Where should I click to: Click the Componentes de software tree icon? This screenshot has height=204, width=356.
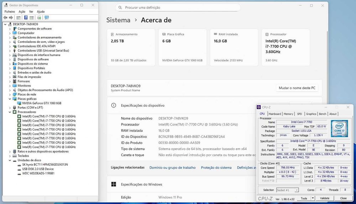[x=15, y=29]
